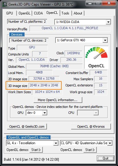Click the OpenCL extensions value 15
The width and height of the screenshot is (118, 166).
[101, 86]
